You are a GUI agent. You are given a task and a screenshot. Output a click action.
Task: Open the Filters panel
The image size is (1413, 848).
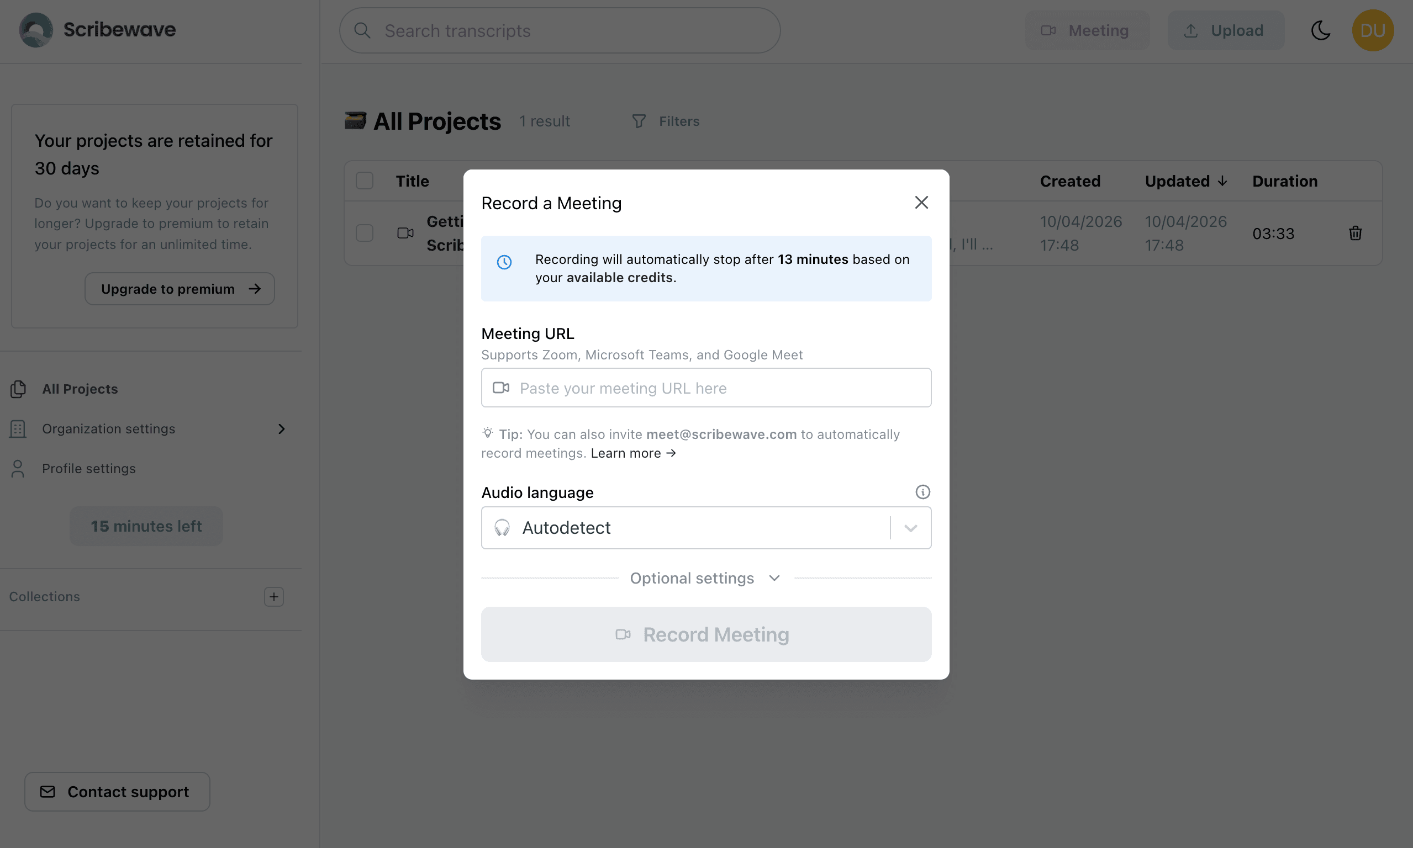pyautogui.click(x=665, y=120)
